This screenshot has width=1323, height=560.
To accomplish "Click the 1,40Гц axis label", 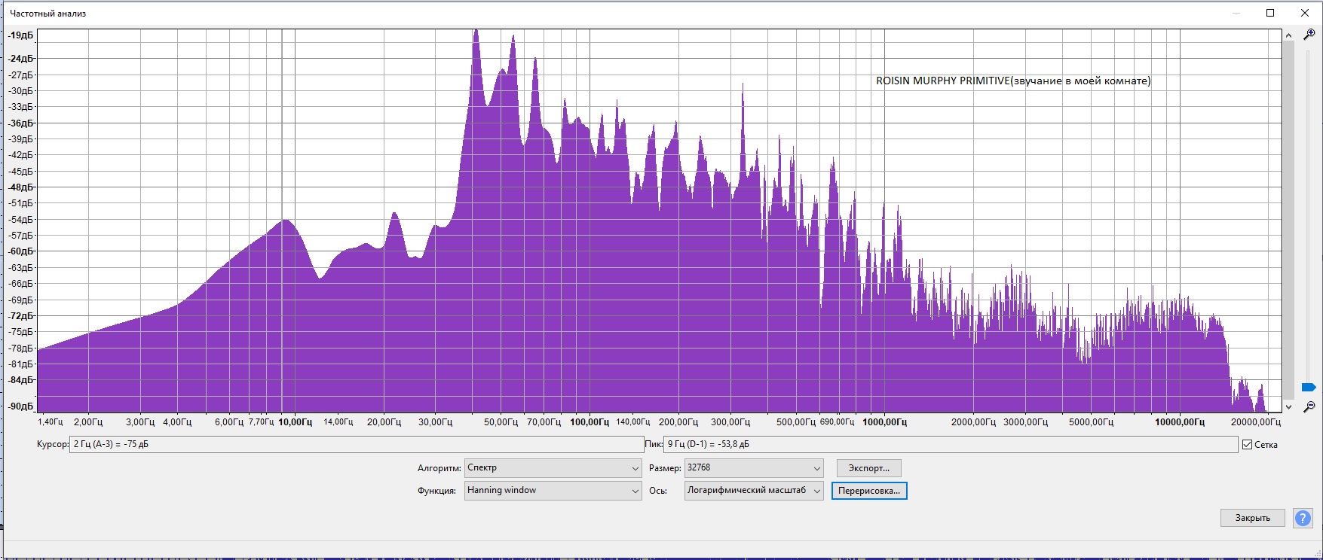I will tap(51, 422).
